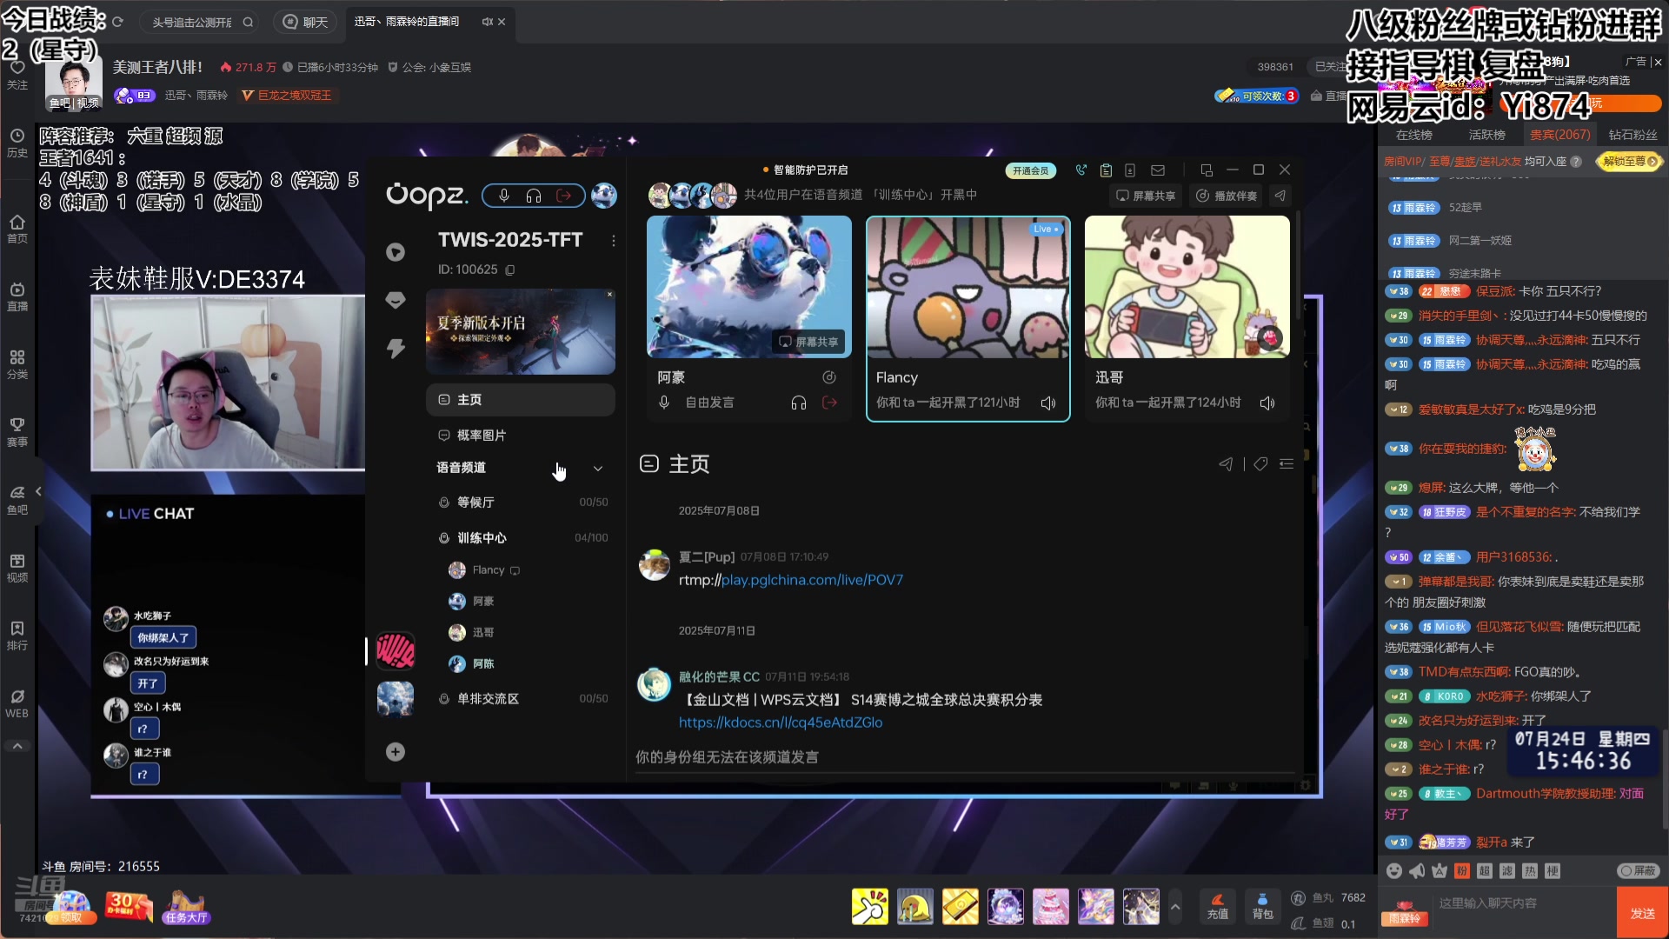
Task: Mute Flancy's speaker volume
Action: (1048, 403)
